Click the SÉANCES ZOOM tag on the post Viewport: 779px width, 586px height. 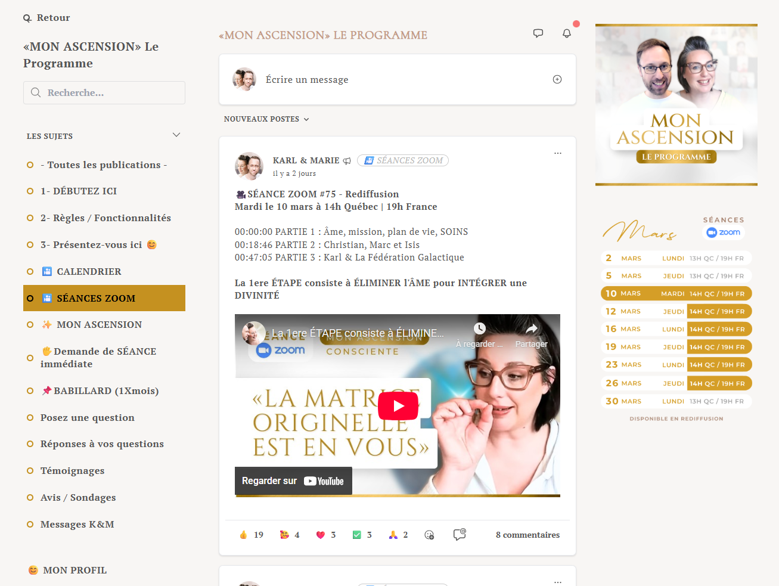(x=402, y=160)
